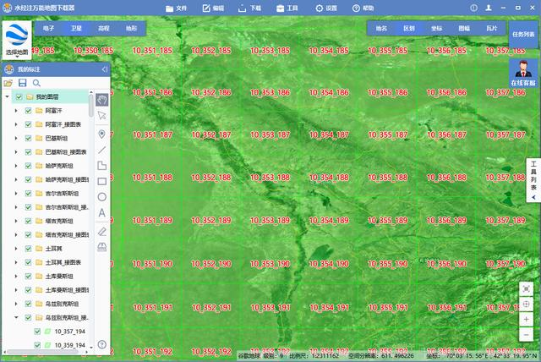Select the arrow pointer tool
541x362 pixels.
(101, 115)
